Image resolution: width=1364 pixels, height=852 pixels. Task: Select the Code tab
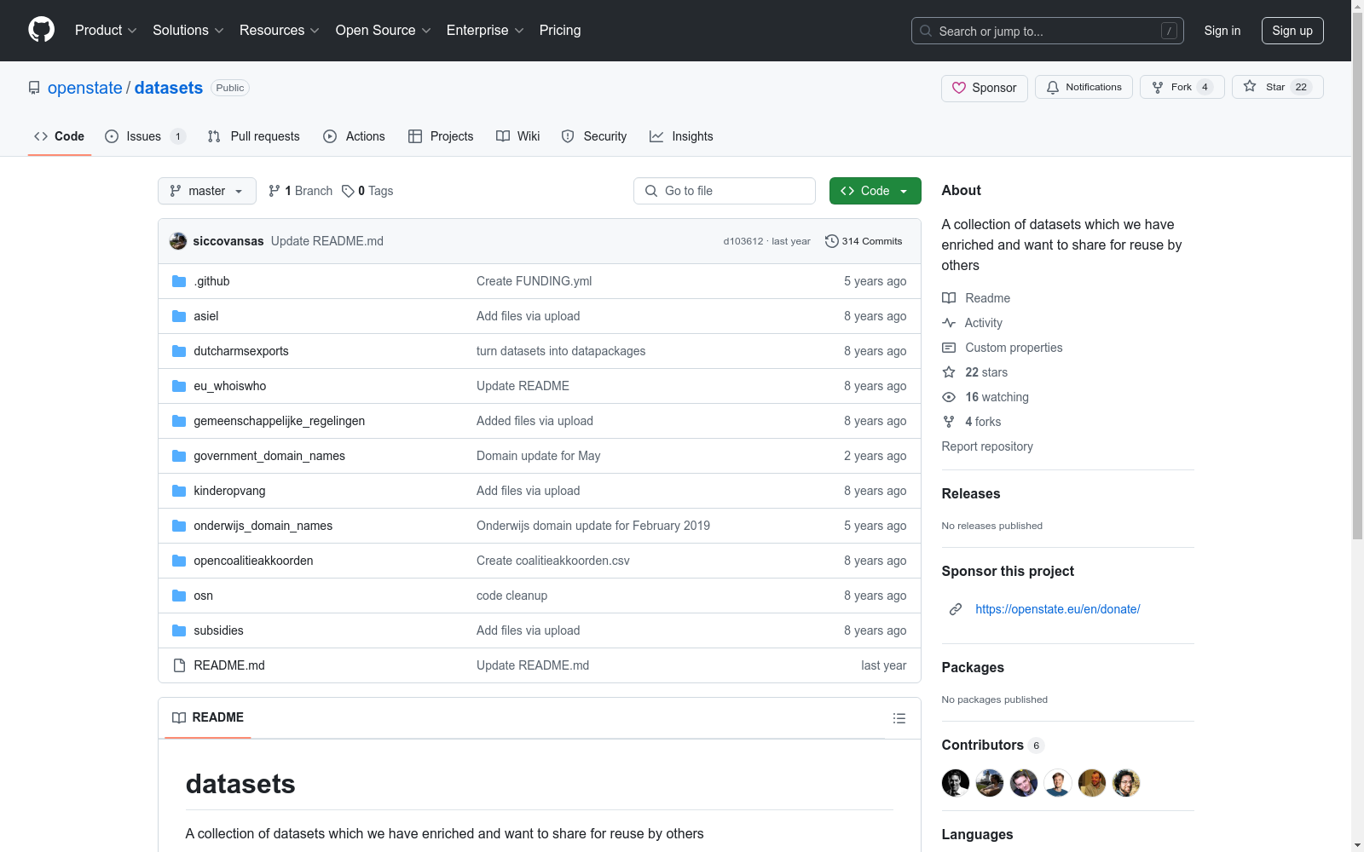[60, 136]
